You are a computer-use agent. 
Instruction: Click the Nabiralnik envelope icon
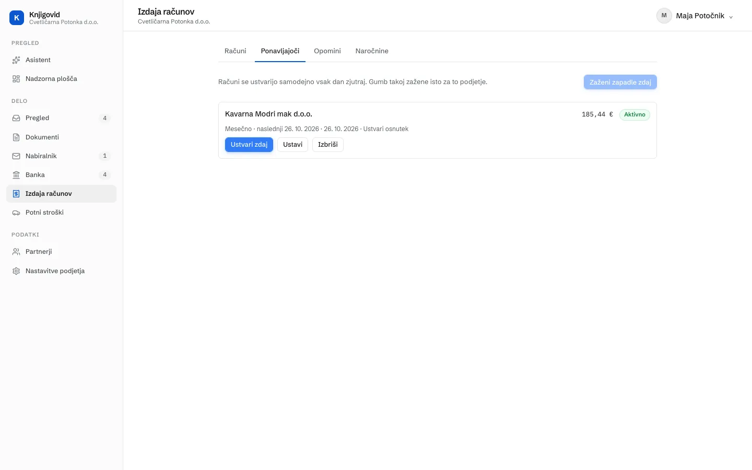(16, 156)
